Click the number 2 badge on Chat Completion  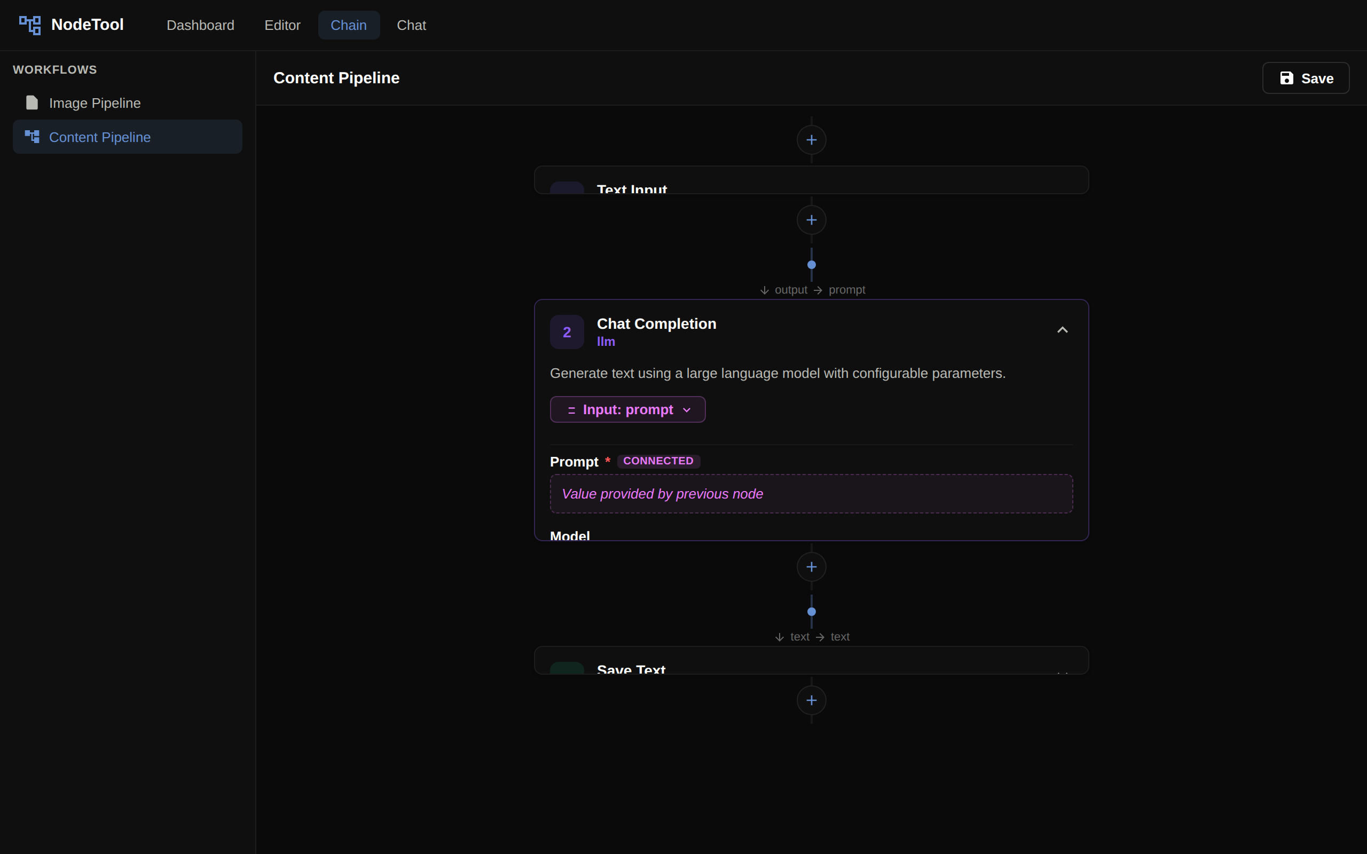coord(566,331)
